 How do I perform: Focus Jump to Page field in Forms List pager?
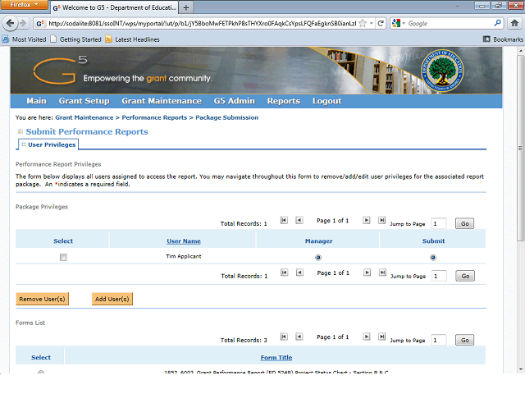click(439, 340)
